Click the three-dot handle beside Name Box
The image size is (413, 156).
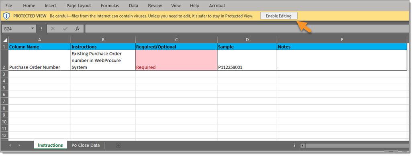point(41,29)
